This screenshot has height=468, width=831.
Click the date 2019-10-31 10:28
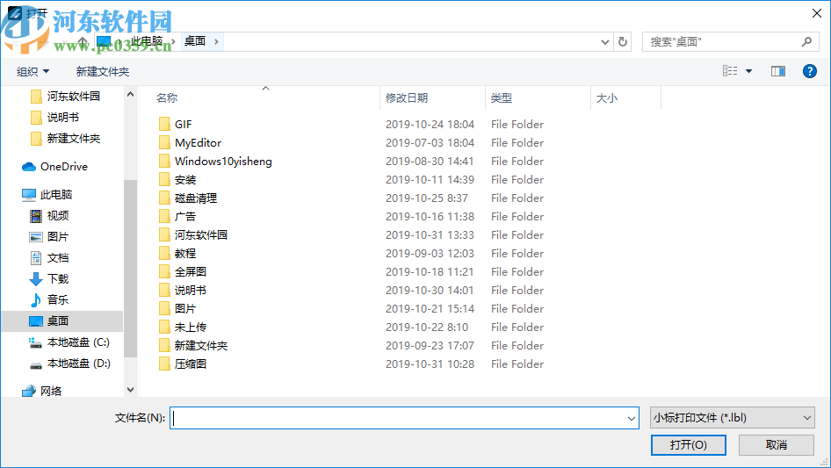[x=430, y=364]
